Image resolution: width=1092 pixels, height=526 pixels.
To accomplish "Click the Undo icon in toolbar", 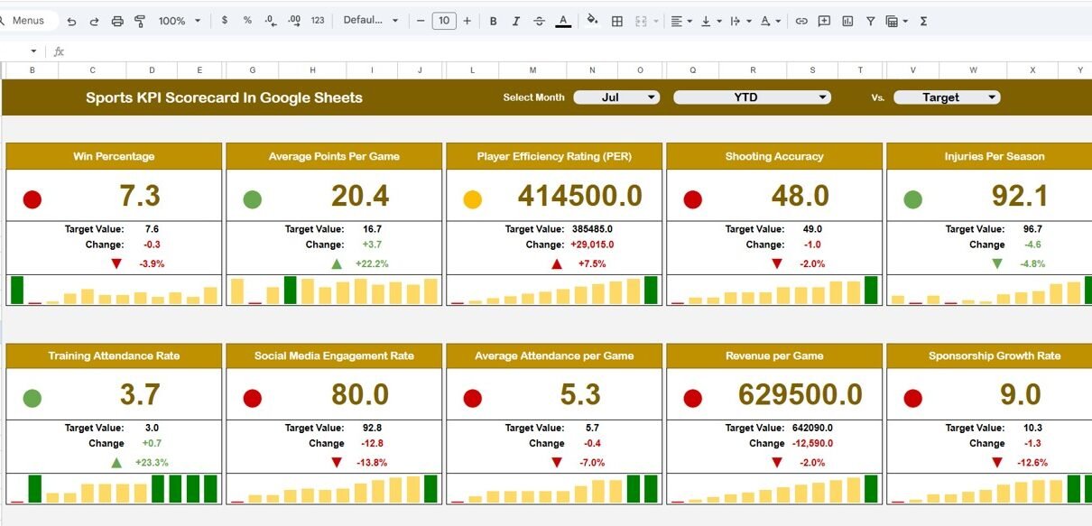I will click(72, 21).
